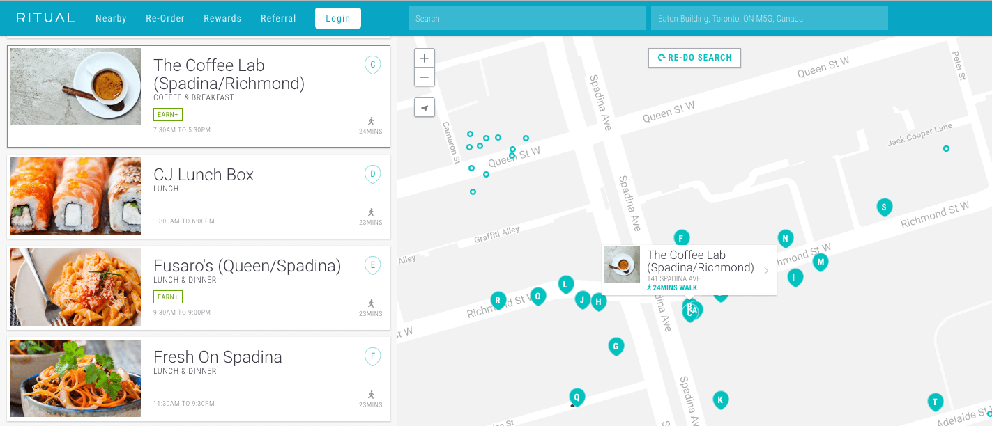This screenshot has width=992, height=426.
Task: Open The Coffee Lab (Spadina/Richmond) list title
Action: (229, 74)
